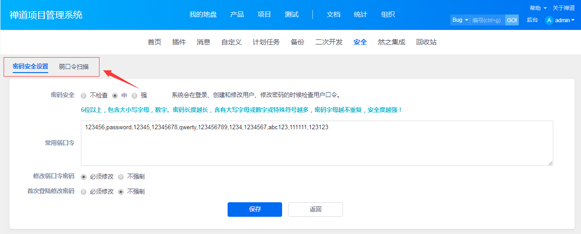Choose 不强制 for 修改弱口令密码

pos(121,177)
